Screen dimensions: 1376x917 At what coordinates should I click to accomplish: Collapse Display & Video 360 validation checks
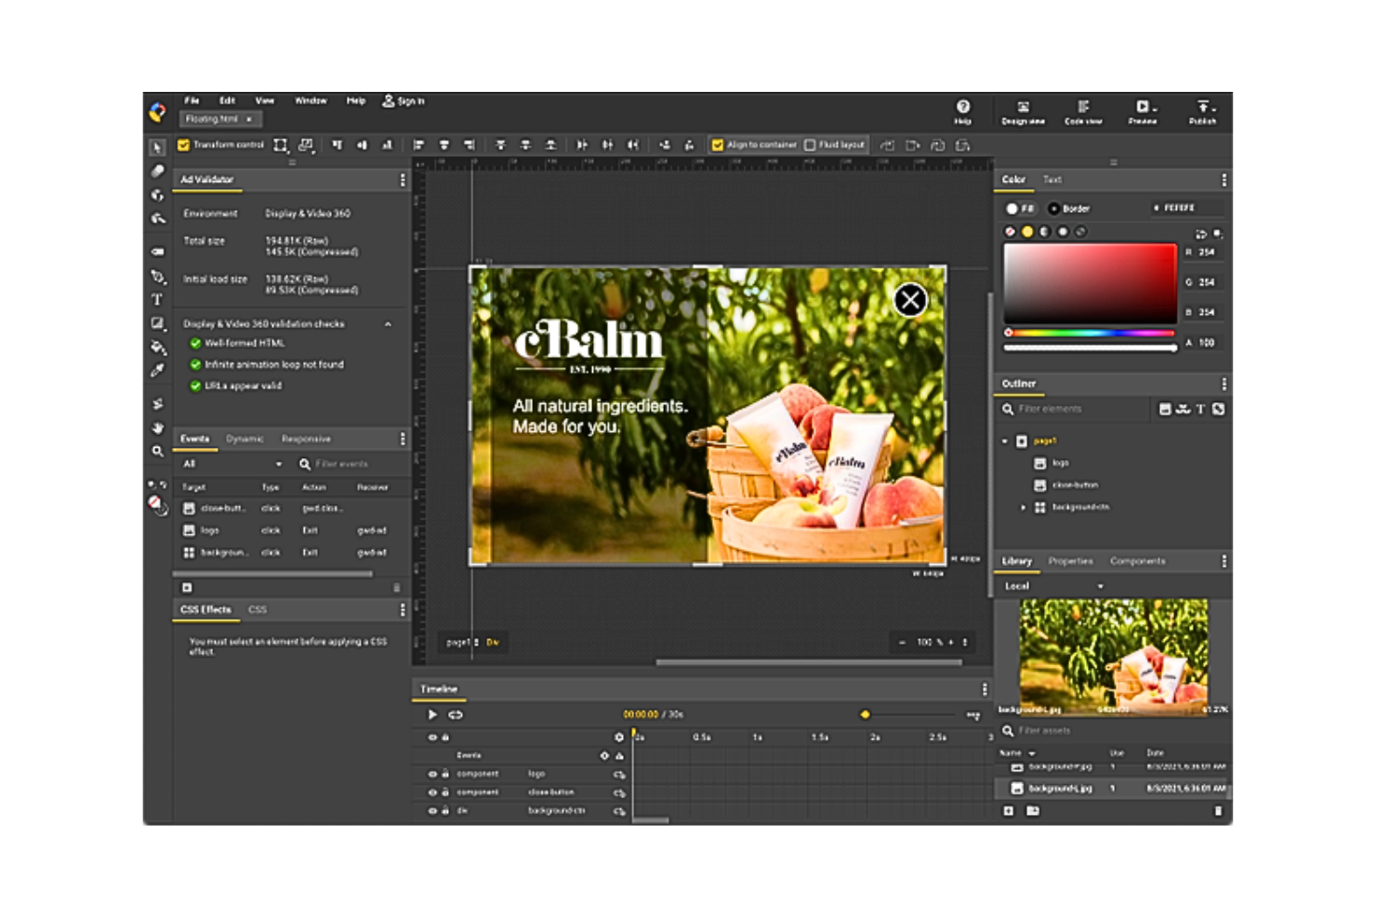pyautogui.click(x=388, y=324)
